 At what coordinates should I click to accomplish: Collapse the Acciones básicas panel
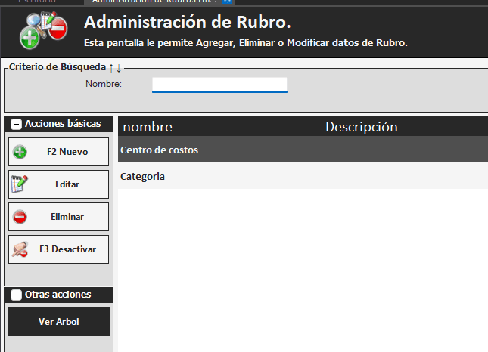point(16,124)
